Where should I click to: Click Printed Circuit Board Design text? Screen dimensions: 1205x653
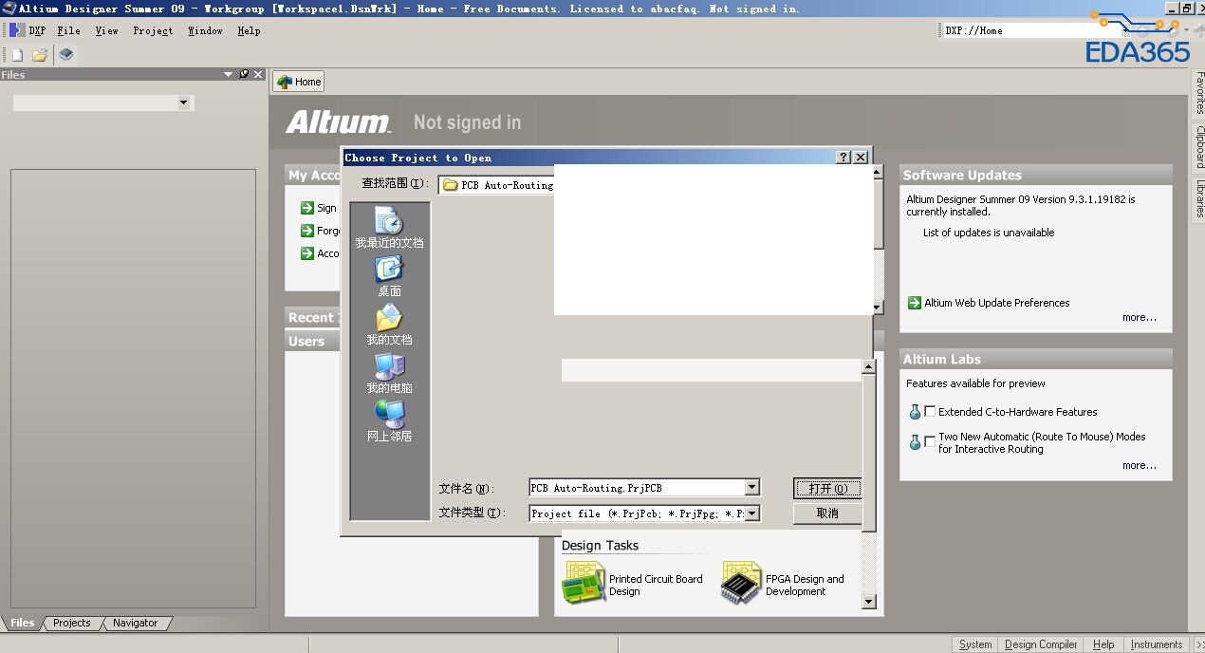[656, 585]
